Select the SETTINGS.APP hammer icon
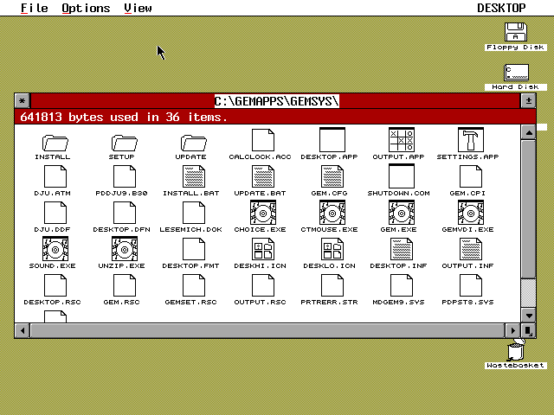The width and height of the screenshot is (554, 415). tap(471, 140)
